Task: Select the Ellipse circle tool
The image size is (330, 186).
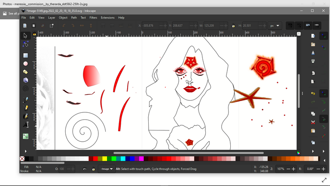Action: coord(25,64)
